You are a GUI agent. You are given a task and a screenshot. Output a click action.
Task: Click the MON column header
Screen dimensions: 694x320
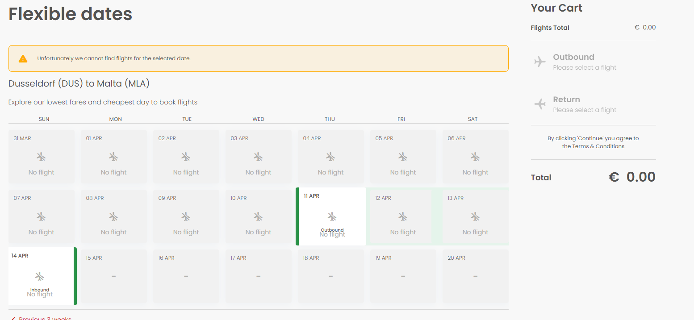tap(115, 119)
